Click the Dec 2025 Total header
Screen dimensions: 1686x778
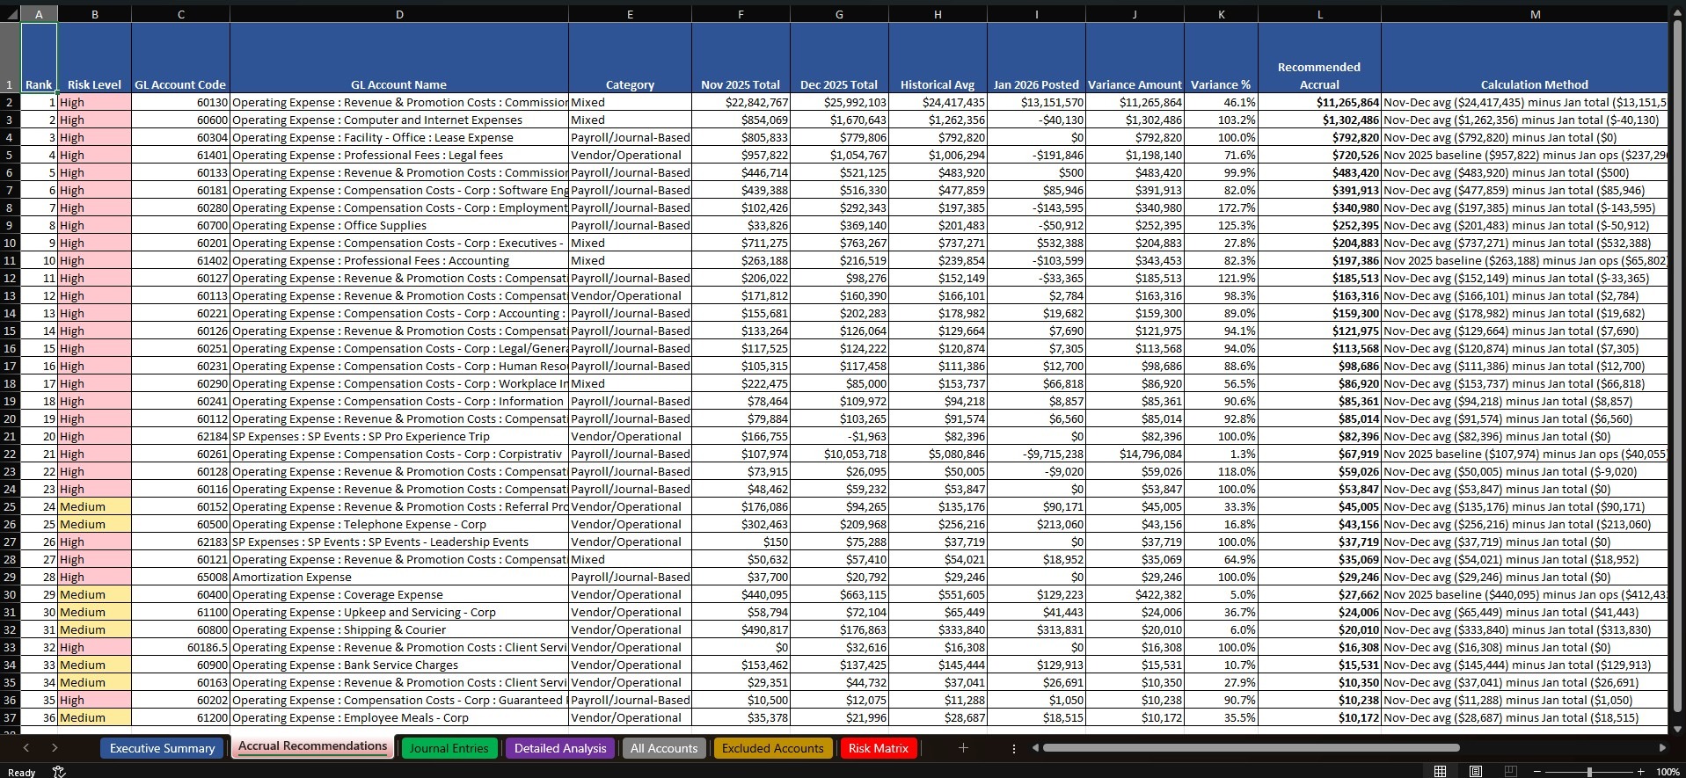[x=839, y=58]
